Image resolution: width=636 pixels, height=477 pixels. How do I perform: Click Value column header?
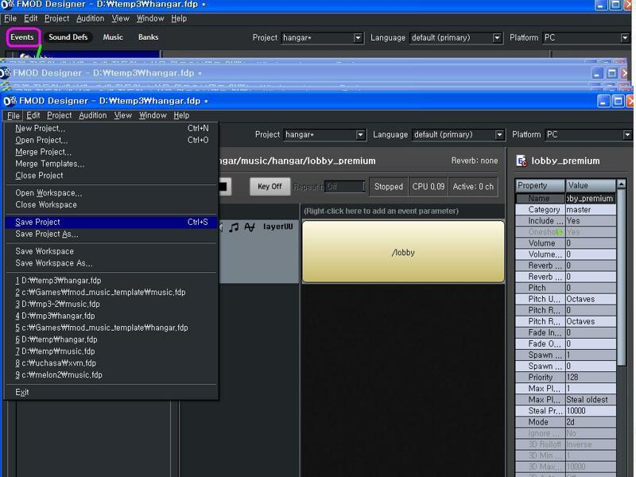pyautogui.click(x=591, y=185)
